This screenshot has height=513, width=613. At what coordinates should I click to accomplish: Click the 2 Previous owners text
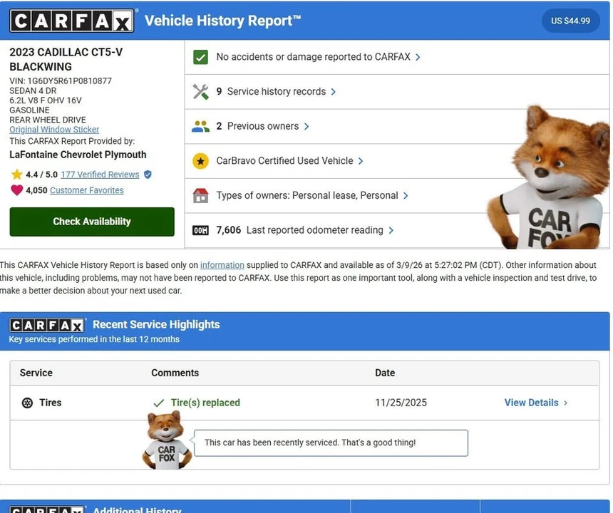(257, 126)
